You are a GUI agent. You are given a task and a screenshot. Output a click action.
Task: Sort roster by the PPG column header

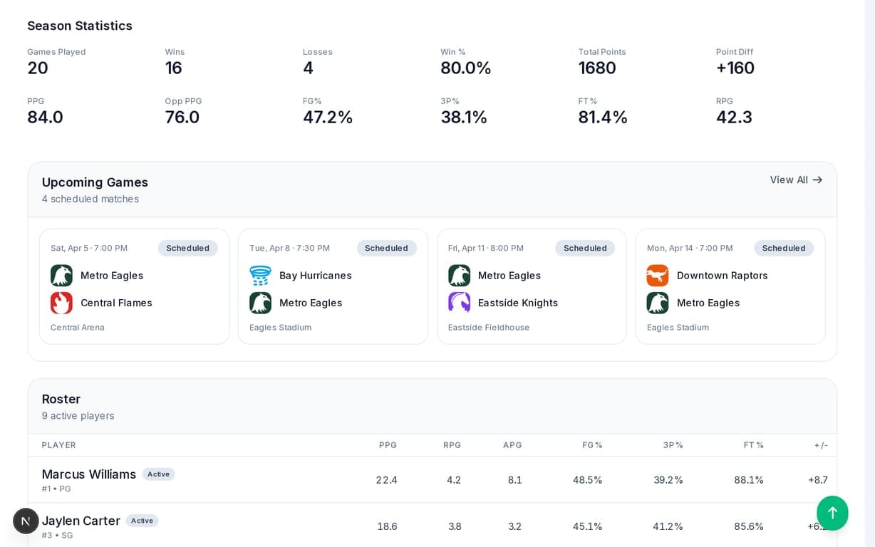[x=388, y=445]
